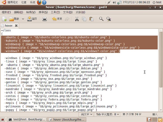Open Find using the magnifier icon
This screenshot has width=163, height=122.
(101, 19)
